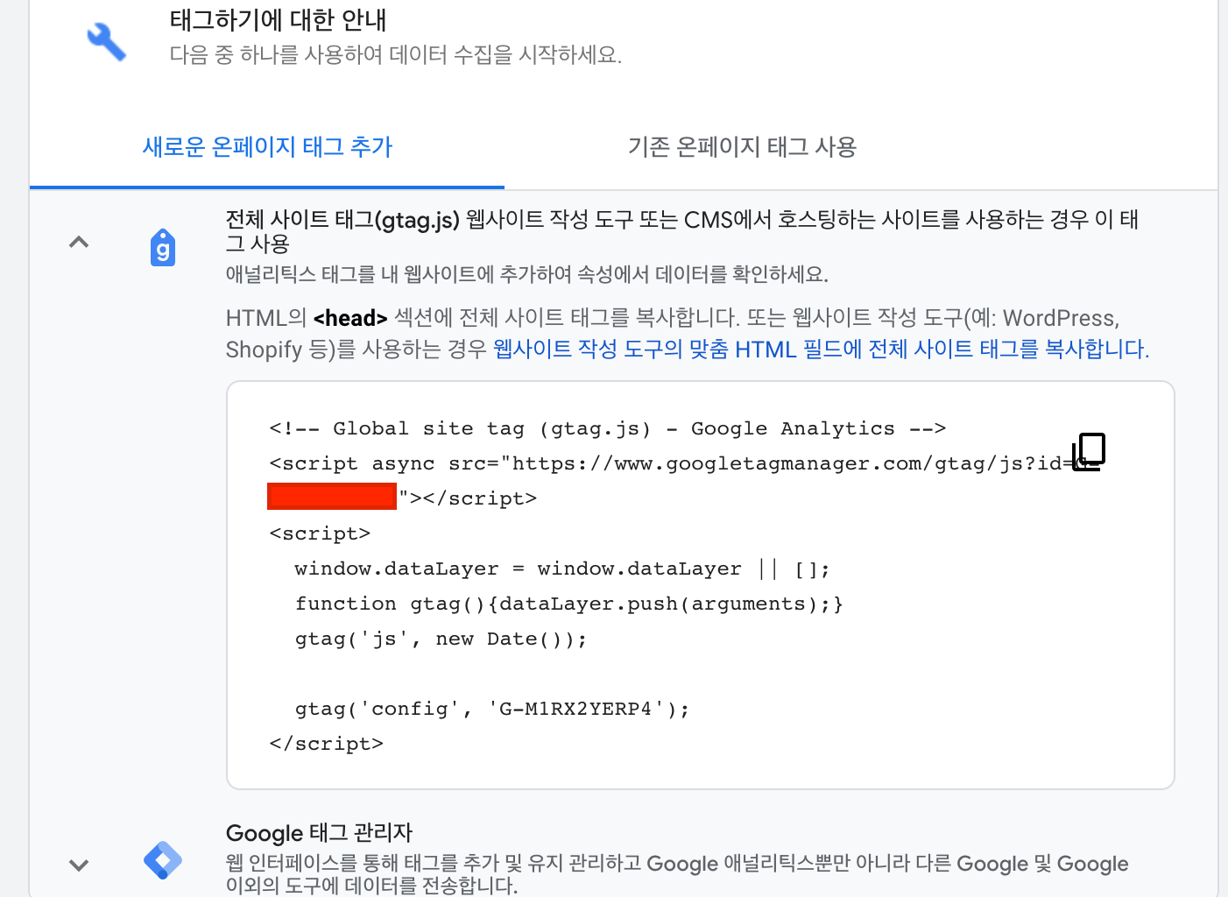Click the bold <head> text in instructions
The image size is (1228, 897).
click(350, 318)
